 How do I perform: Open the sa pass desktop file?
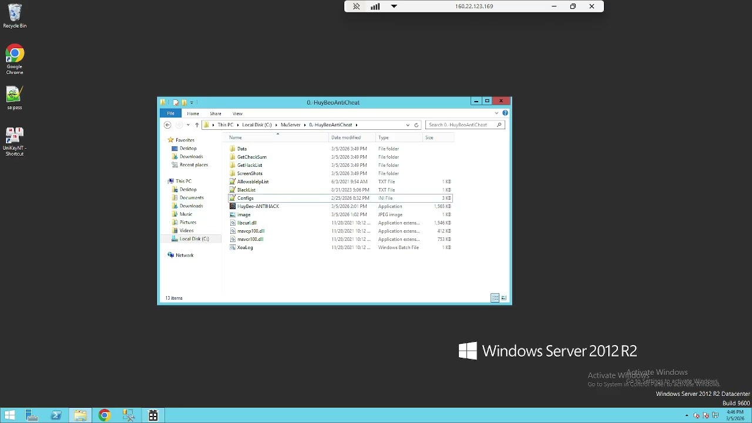point(15,98)
